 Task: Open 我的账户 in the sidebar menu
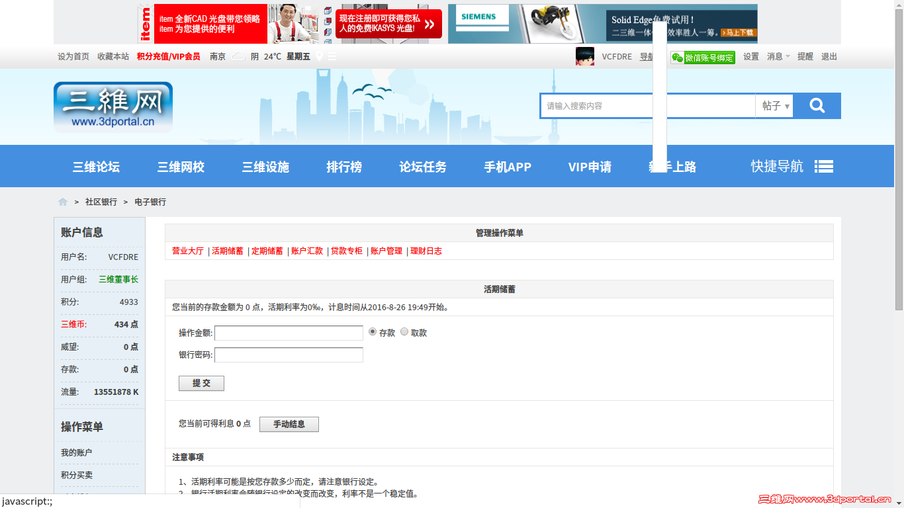coord(77,452)
